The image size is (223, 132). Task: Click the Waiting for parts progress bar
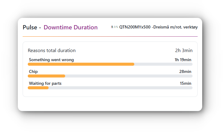[38, 88]
